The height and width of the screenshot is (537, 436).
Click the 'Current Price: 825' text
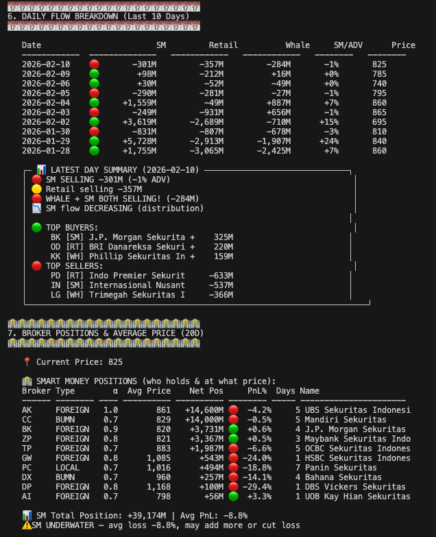tap(80, 362)
